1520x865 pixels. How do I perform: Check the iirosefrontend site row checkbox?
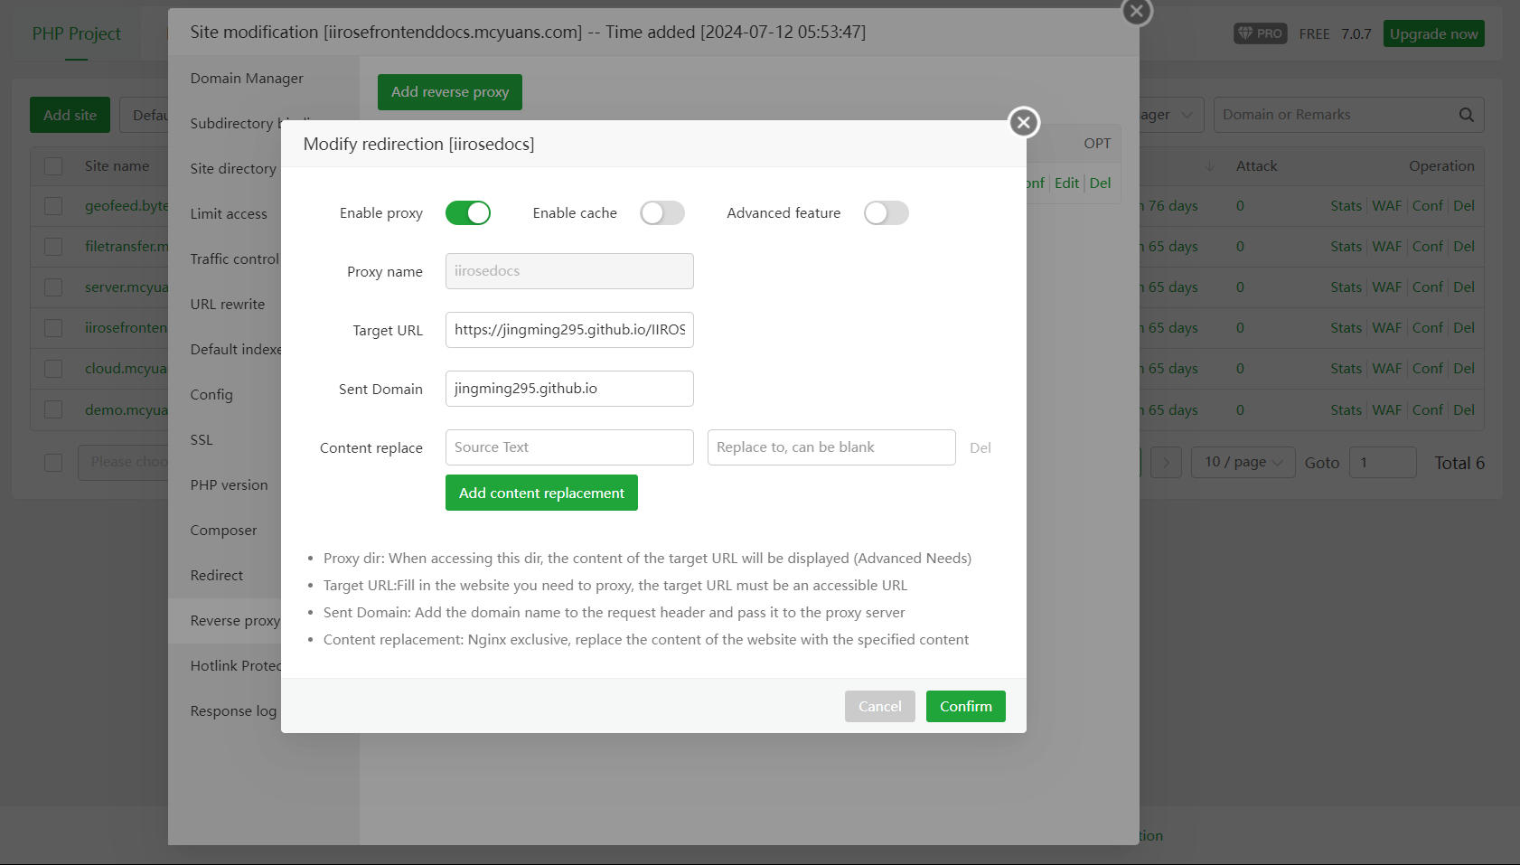tap(53, 328)
